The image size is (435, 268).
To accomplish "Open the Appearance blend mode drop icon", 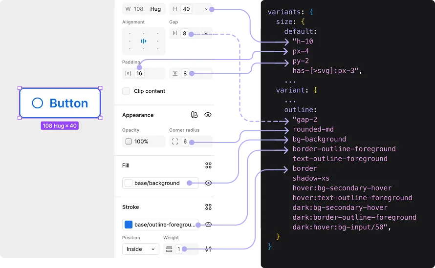I will pos(194,115).
